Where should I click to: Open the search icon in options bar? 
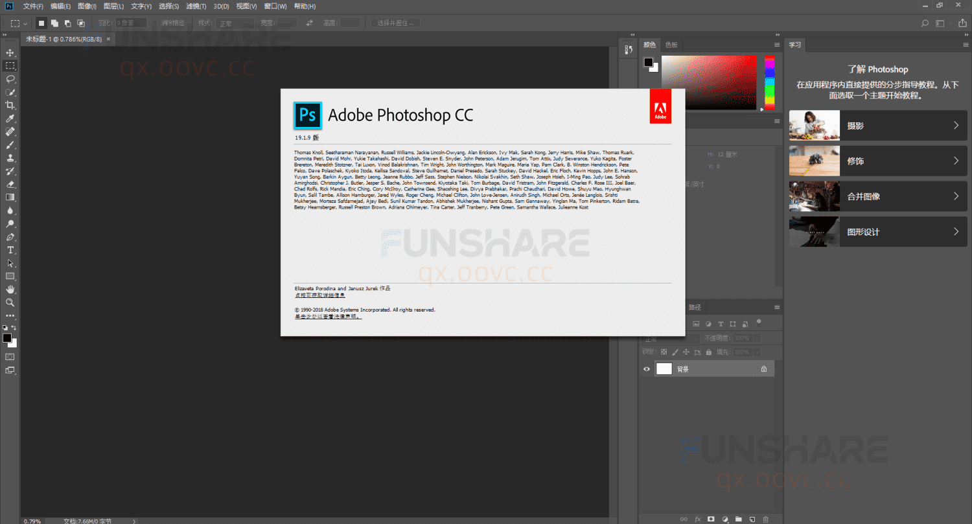[x=925, y=23]
